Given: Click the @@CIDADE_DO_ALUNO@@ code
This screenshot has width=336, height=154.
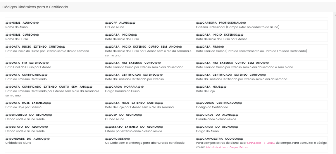Looking at the screenshot, I should pos(217,115).
